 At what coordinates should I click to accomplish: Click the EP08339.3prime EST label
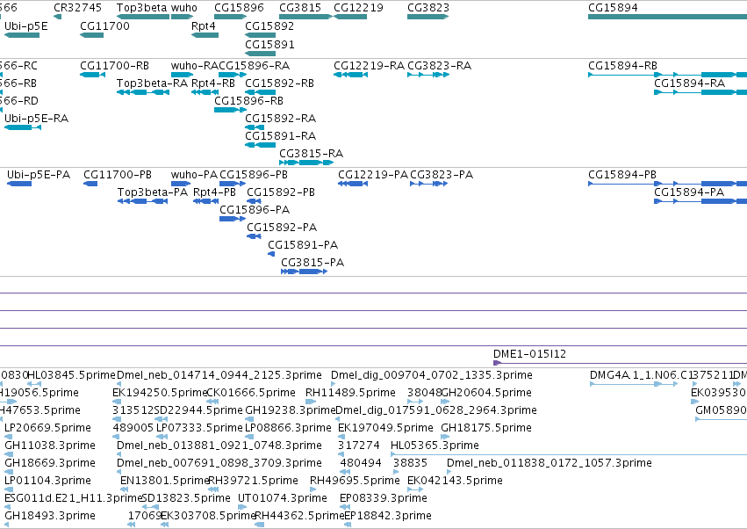[x=384, y=498]
